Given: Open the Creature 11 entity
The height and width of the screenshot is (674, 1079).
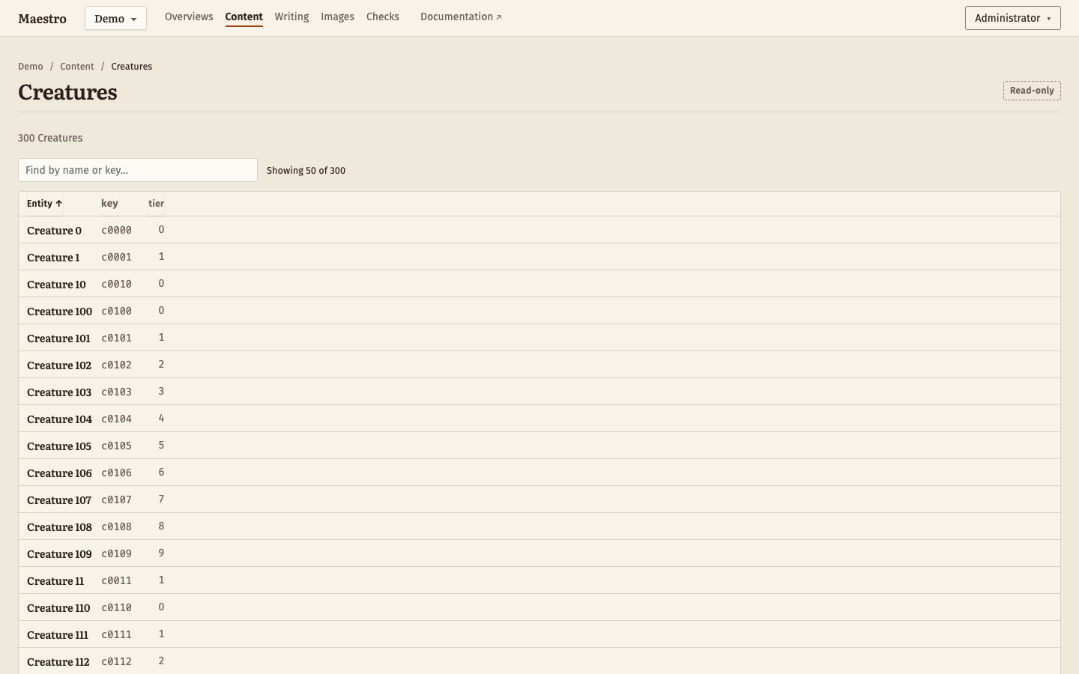Looking at the screenshot, I should pos(55,581).
